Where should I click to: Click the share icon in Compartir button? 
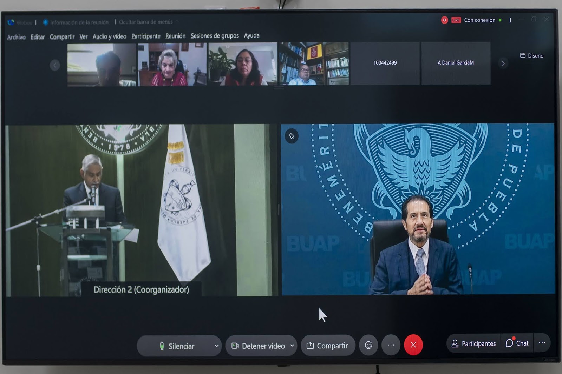tap(310, 346)
